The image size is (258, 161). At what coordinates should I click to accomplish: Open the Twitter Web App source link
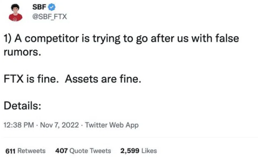112,125
